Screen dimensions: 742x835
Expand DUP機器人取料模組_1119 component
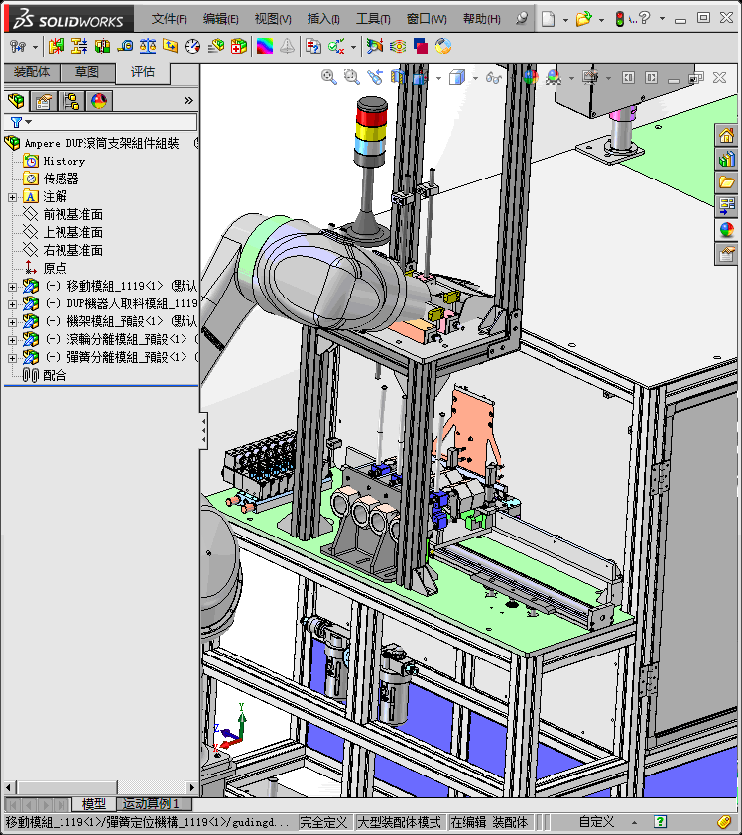tap(12, 304)
